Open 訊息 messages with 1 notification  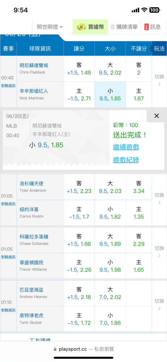(x=152, y=27)
